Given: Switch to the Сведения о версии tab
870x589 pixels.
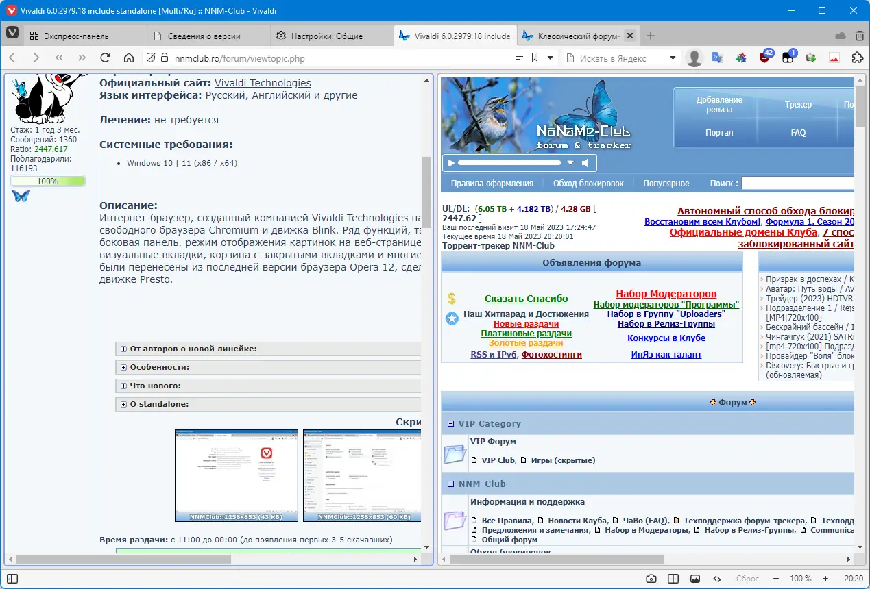Looking at the screenshot, I should [208, 36].
